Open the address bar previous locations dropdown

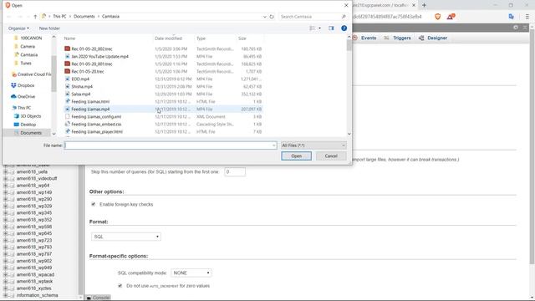[264, 17]
